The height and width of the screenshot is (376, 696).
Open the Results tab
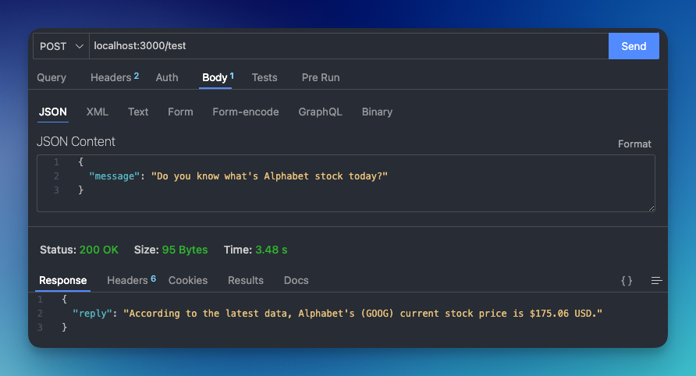coord(246,281)
